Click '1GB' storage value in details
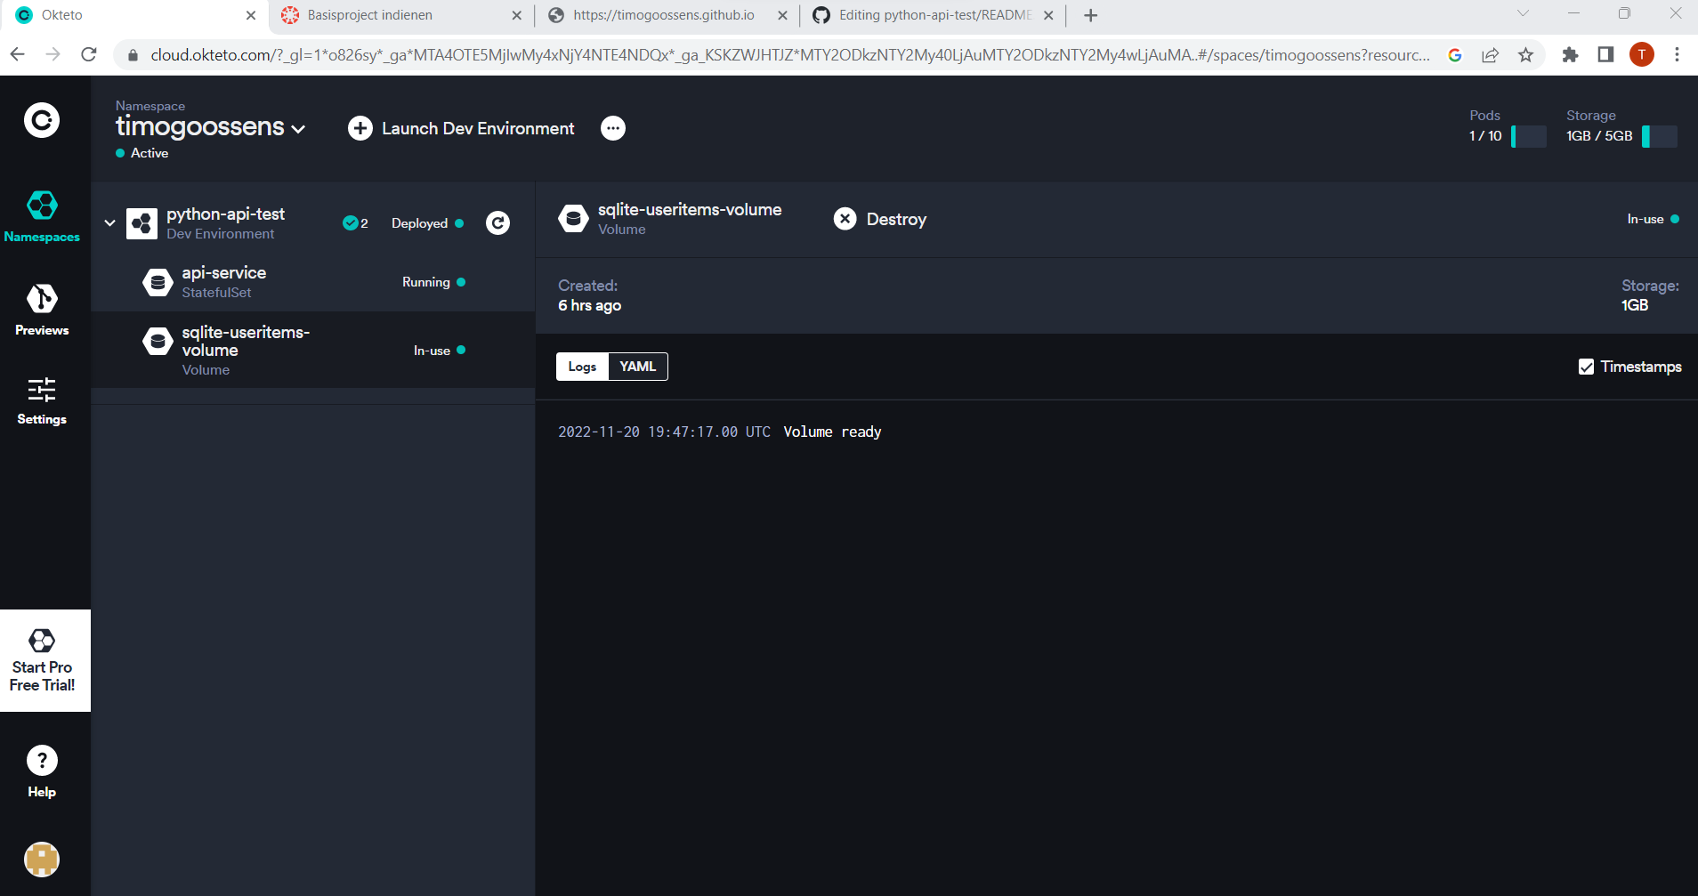This screenshot has width=1698, height=896. [x=1635, y=305]
